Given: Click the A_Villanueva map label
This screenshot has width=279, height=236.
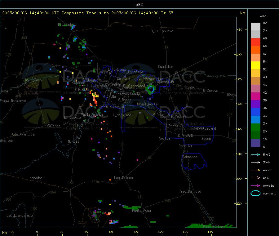Looking at the screenshot, I should tap(162, 31).
